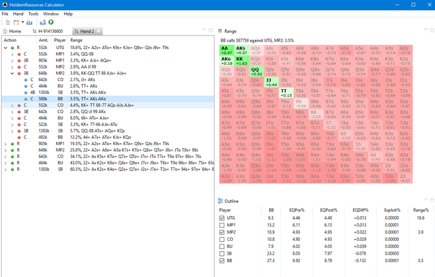
Task: Click the red node icon on the MP1 3B 905k row
Action: (x=19, y=60)
